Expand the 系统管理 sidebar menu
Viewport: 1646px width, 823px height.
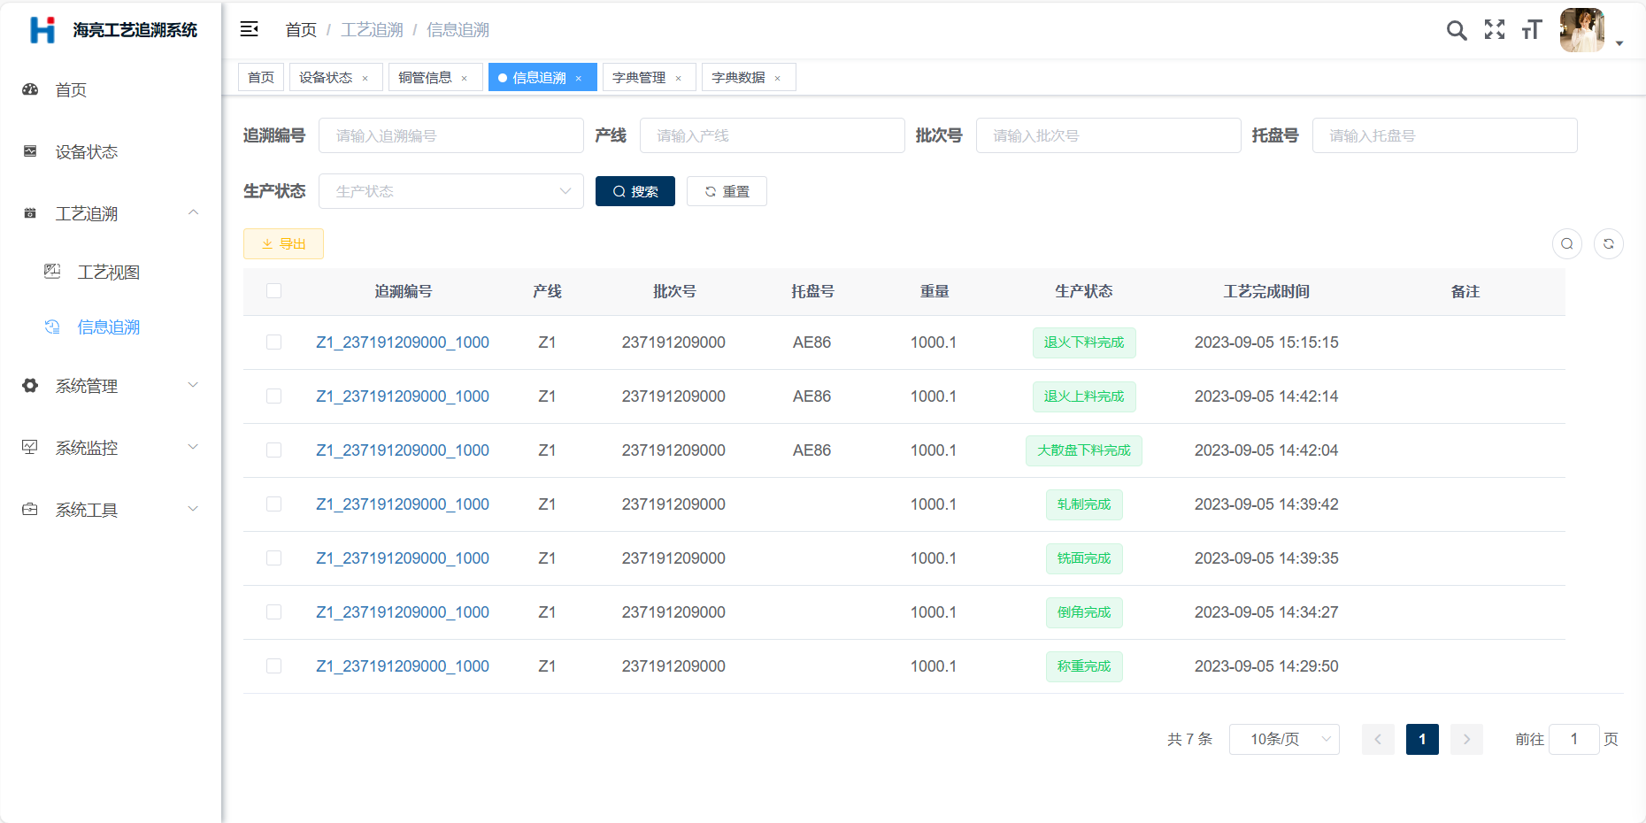(x=193, y=385)
